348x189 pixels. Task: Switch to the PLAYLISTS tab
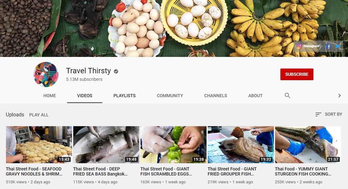pos(124,96)
